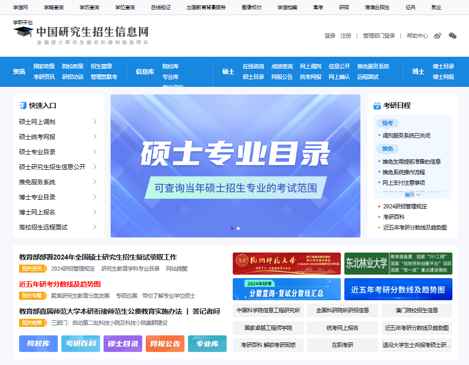
Task: Select the first carousel indicator dot
Action: click(x=232, y=228)
